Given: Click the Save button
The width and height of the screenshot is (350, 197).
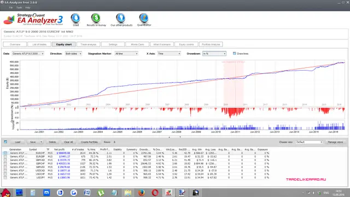Looking at the screenshot, I should (x=33, y=142).
